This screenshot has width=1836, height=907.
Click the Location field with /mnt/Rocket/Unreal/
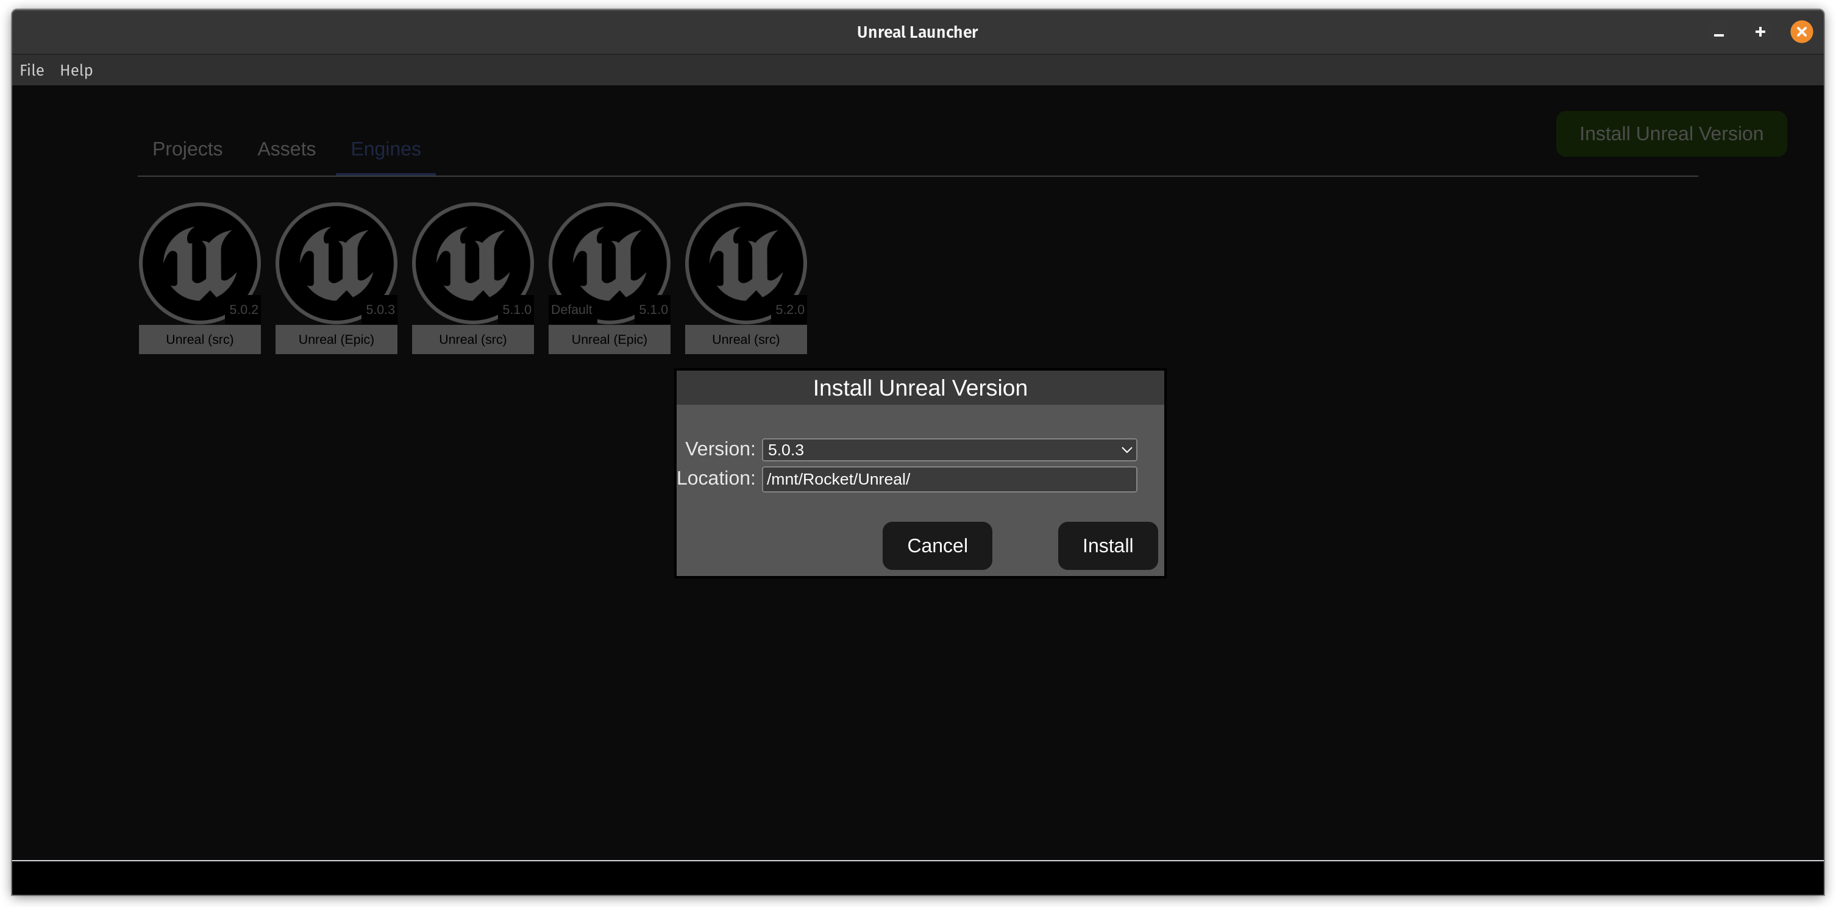coord(948,478)
